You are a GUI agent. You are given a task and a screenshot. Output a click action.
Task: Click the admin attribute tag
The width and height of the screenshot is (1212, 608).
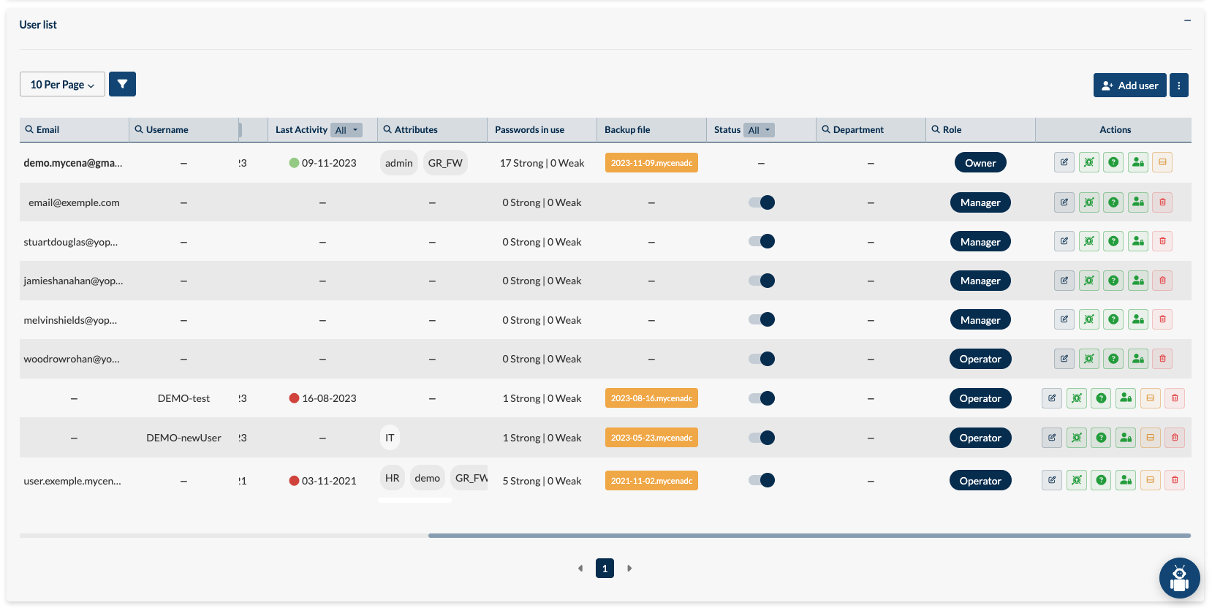(399, 163)
